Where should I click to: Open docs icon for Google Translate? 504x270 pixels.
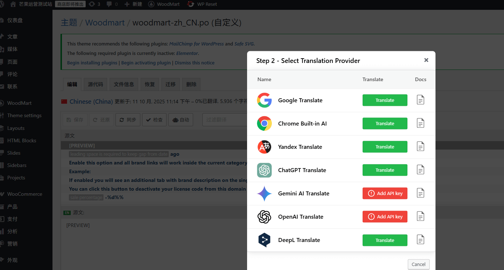(x=421, y=100)
